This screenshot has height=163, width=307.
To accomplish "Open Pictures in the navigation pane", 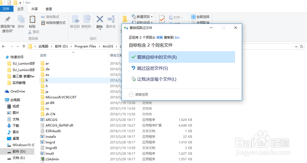I will coord(13,113).
